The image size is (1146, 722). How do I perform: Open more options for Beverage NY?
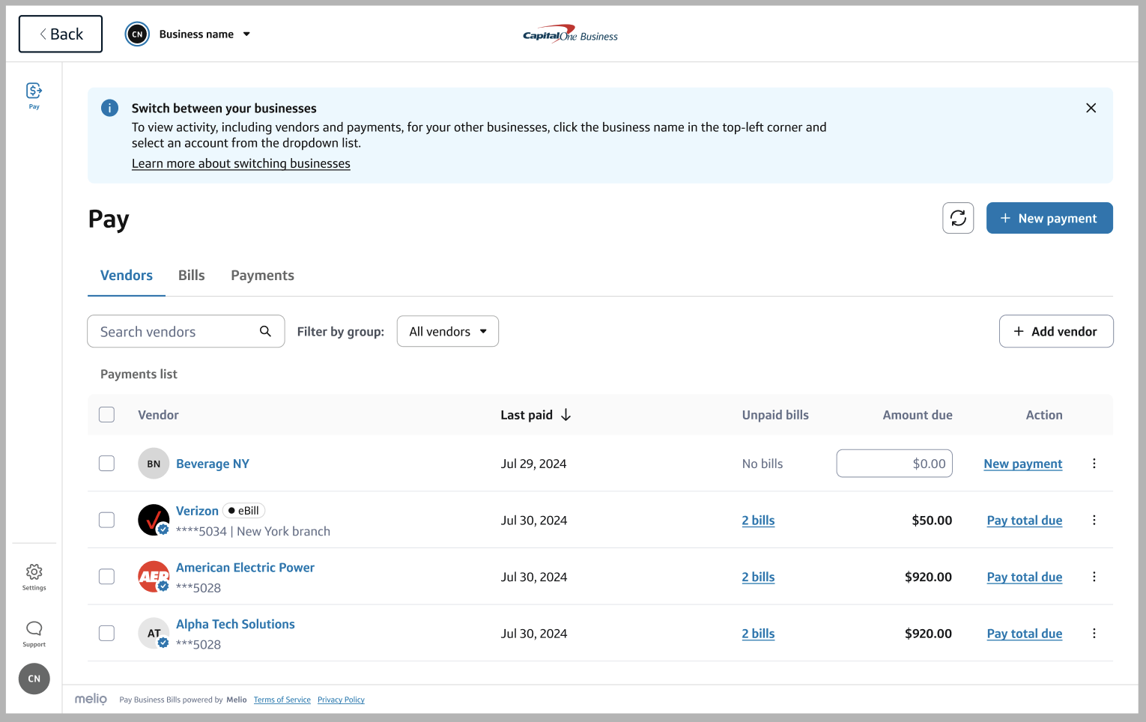[1094, 464]
